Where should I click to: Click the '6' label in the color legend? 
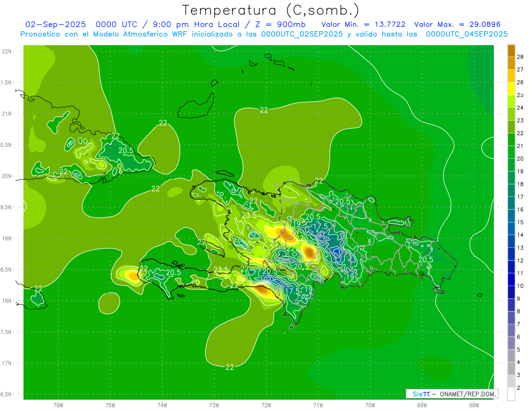tap(519, 337)
